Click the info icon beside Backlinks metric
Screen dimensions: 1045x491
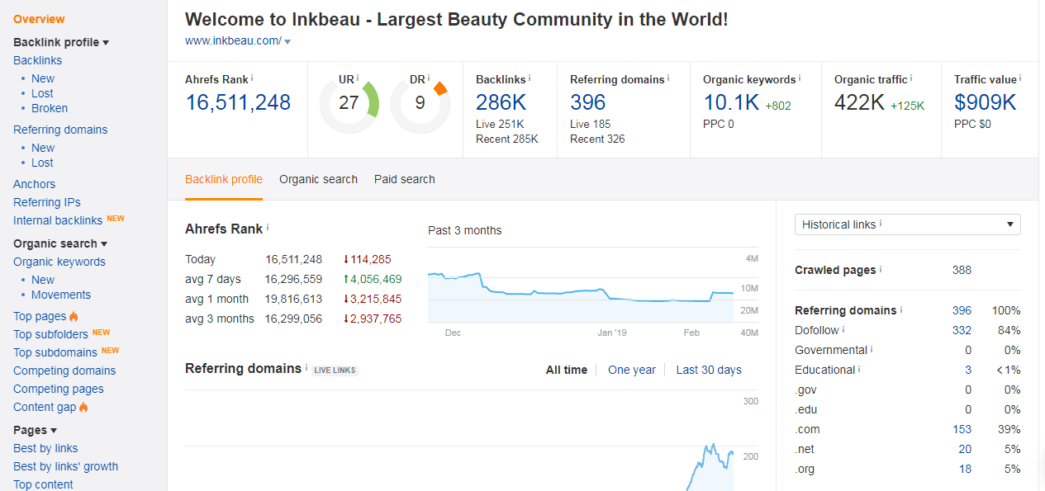(530, 78)
